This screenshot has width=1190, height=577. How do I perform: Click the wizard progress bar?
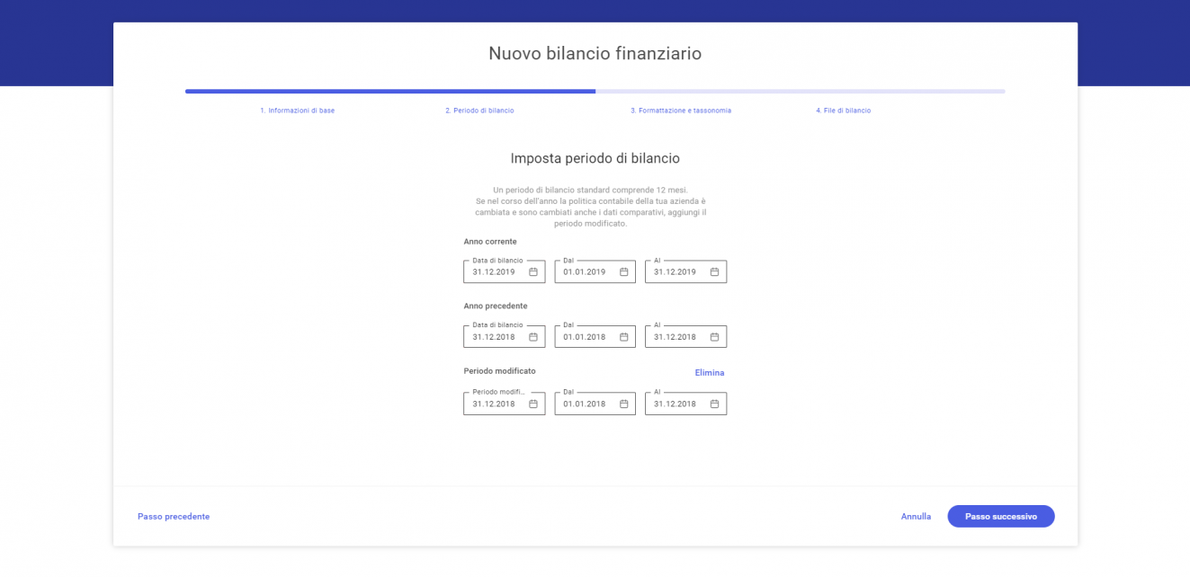pos(595,91)
